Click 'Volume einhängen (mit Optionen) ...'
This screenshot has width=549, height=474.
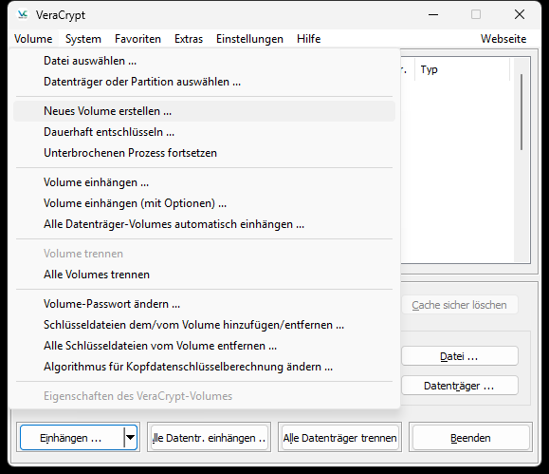pyautogui.click(x=204, y=203)
